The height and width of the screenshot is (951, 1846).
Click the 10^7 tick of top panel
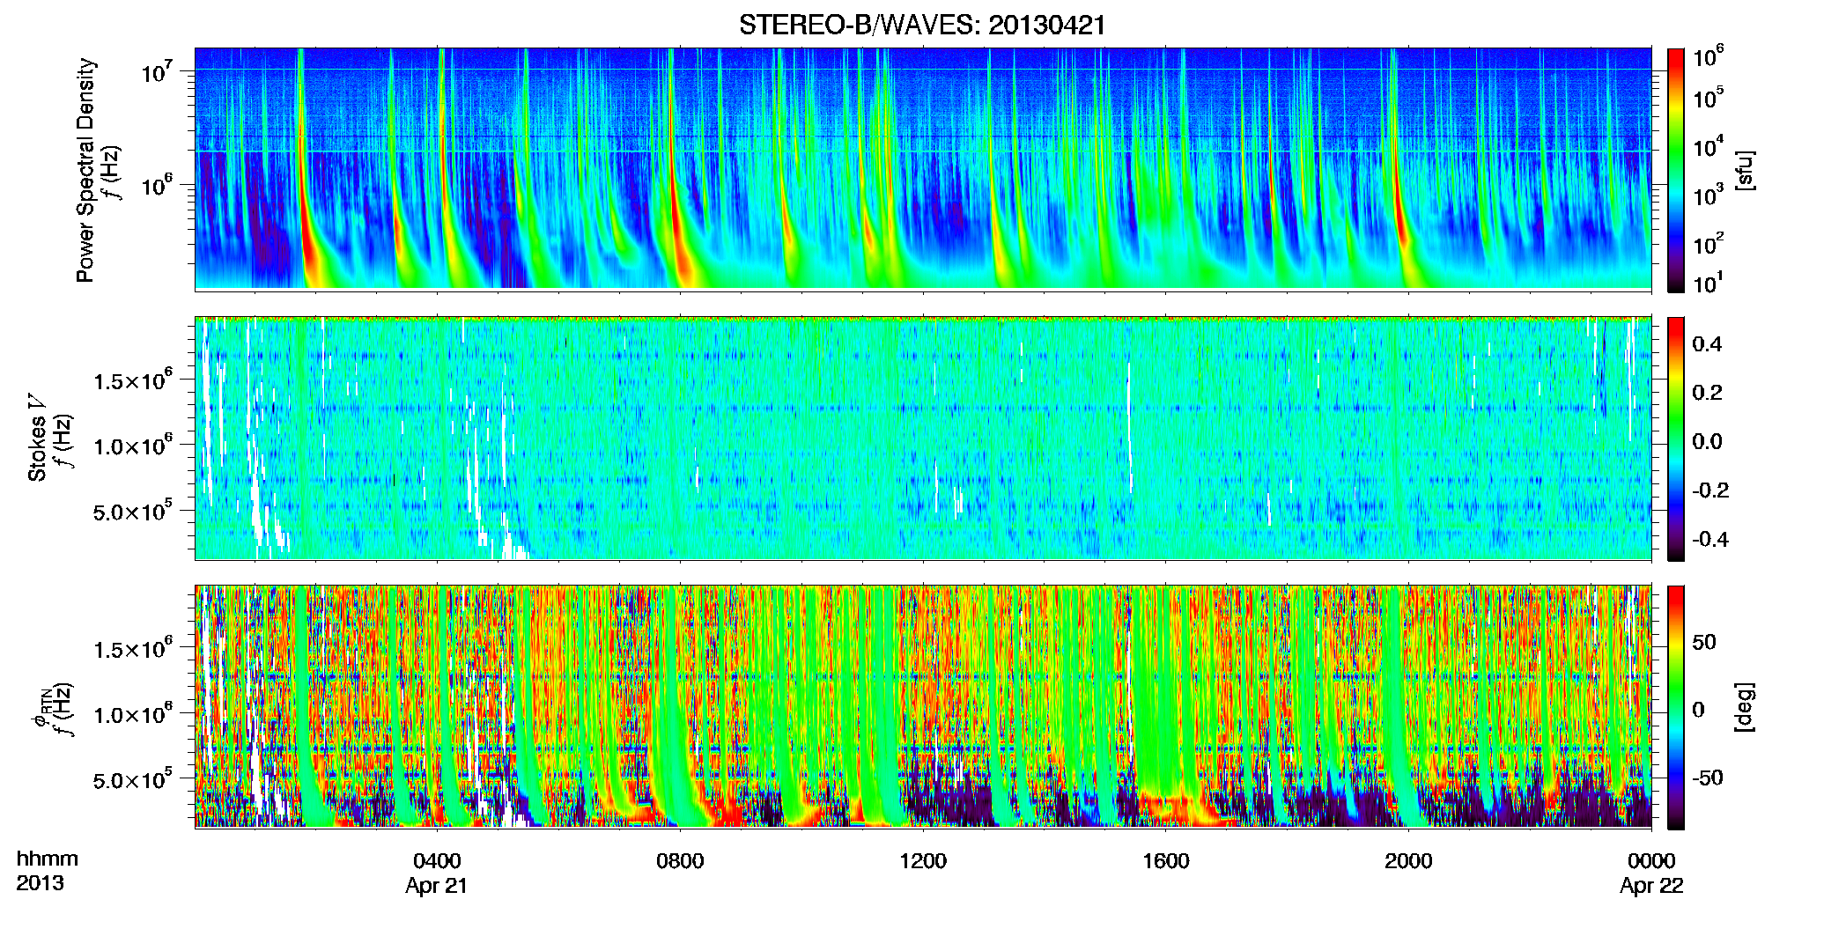click(158, 72)
